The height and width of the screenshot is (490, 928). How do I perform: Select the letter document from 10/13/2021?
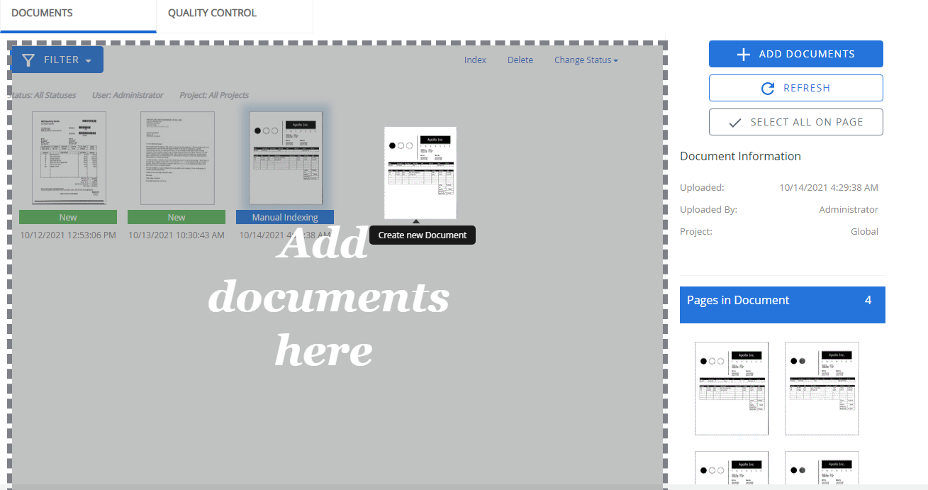coord(177,158)
